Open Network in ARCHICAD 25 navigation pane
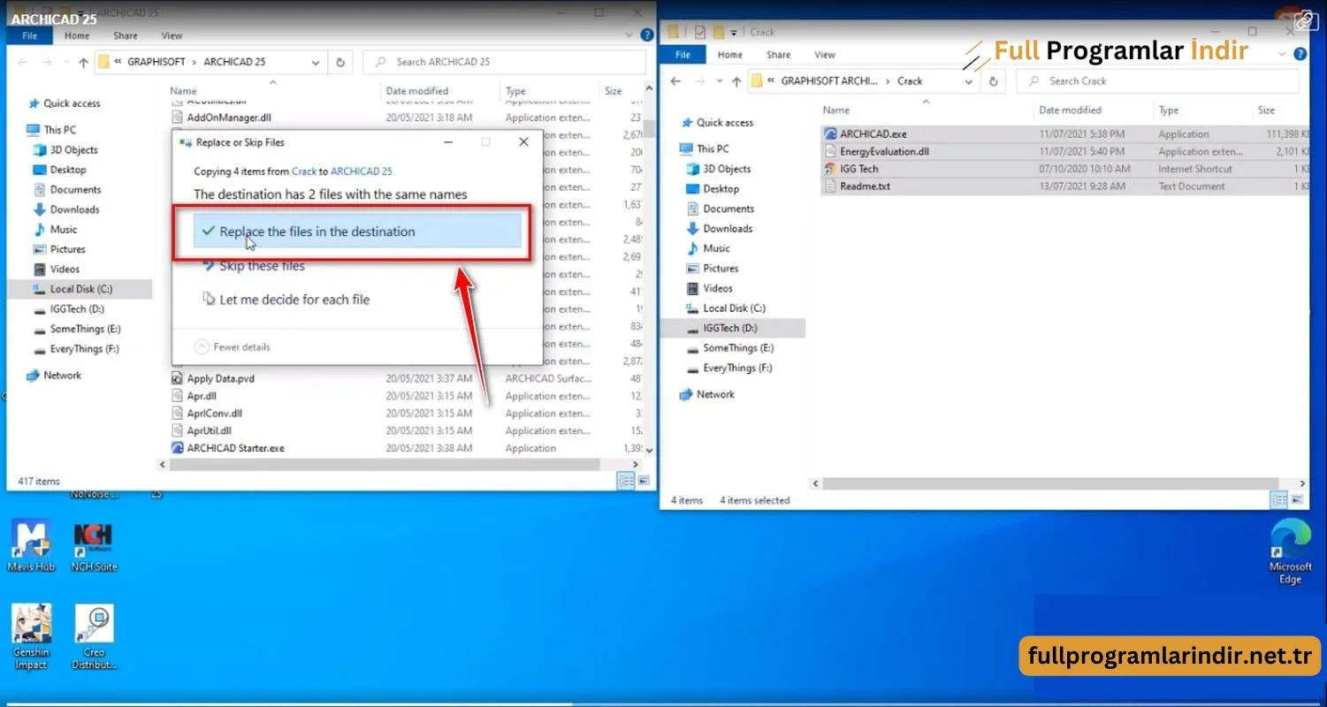This screenshot has width=1327, height=707. 62,376
